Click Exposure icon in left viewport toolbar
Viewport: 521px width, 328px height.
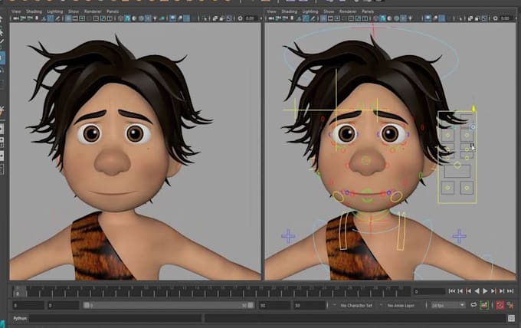click(240, 18)
